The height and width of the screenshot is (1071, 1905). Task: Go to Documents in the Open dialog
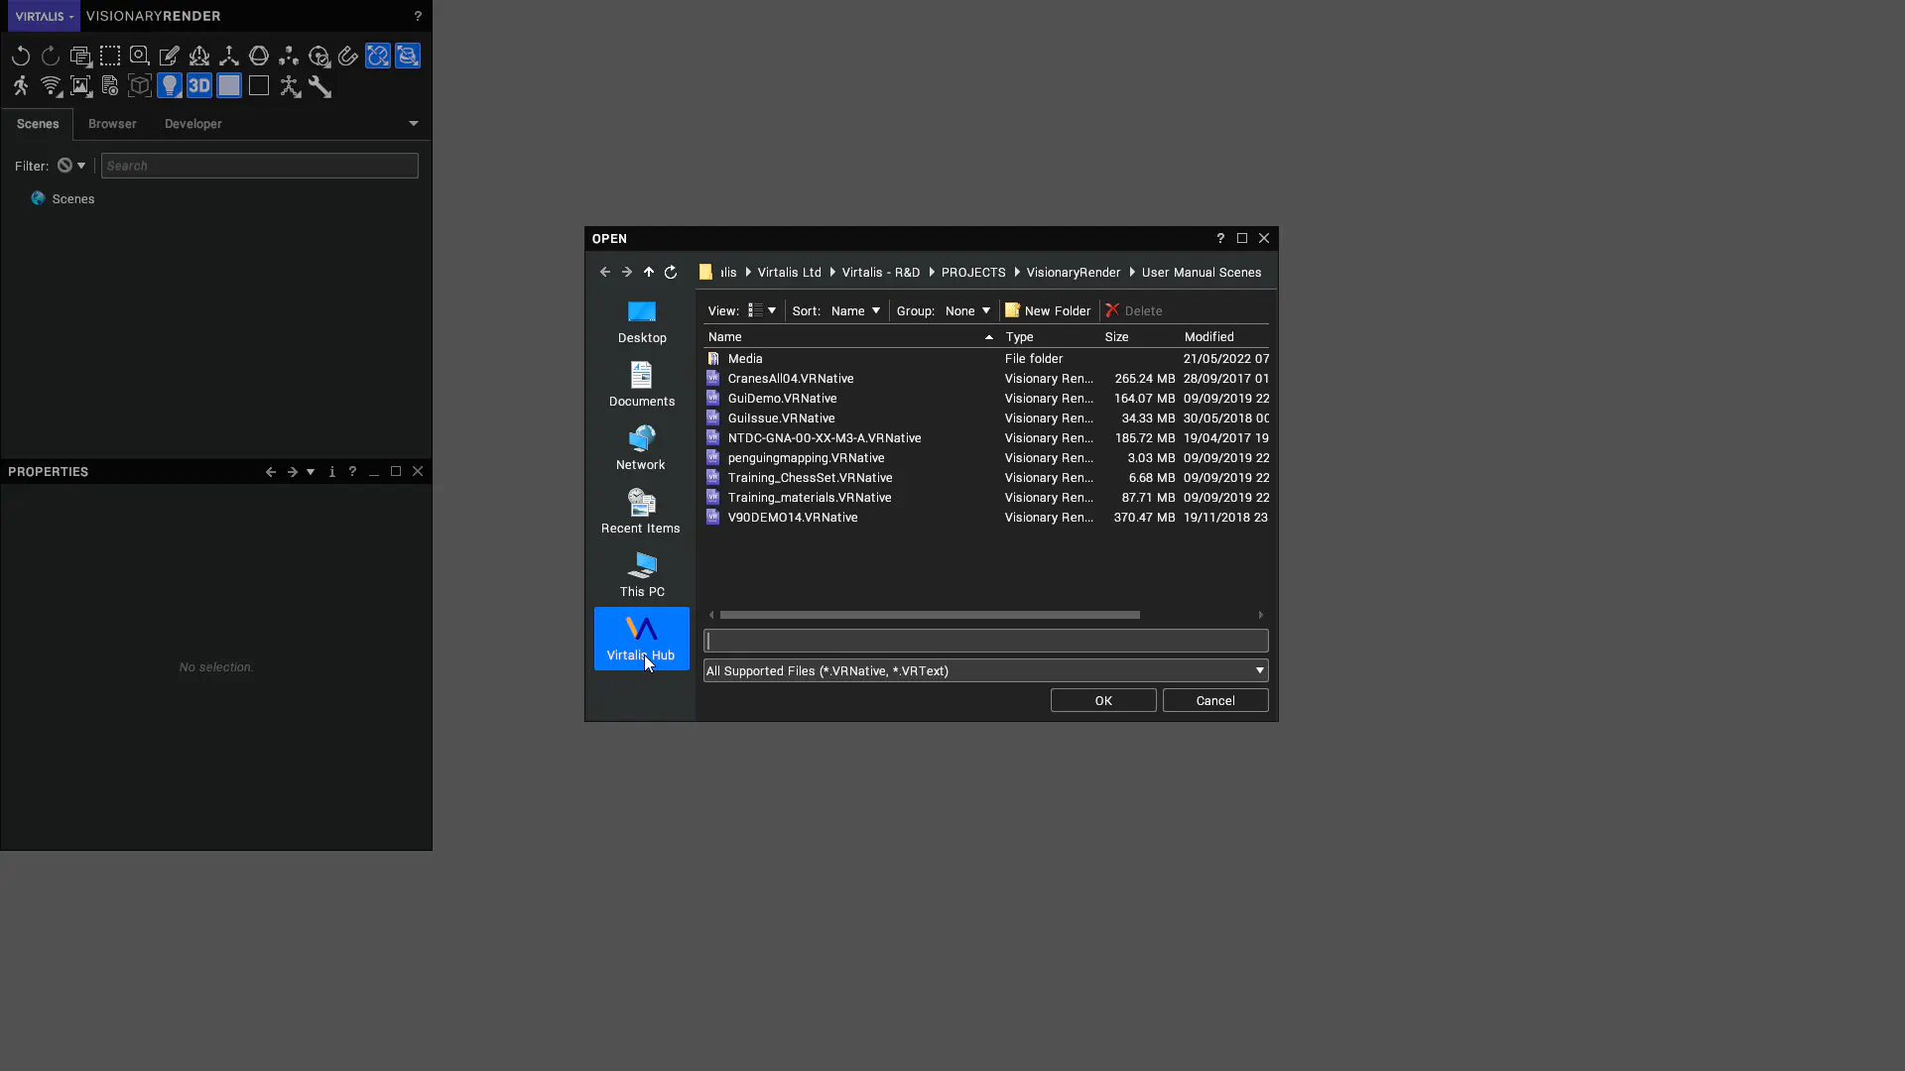[x=642, y=385]
